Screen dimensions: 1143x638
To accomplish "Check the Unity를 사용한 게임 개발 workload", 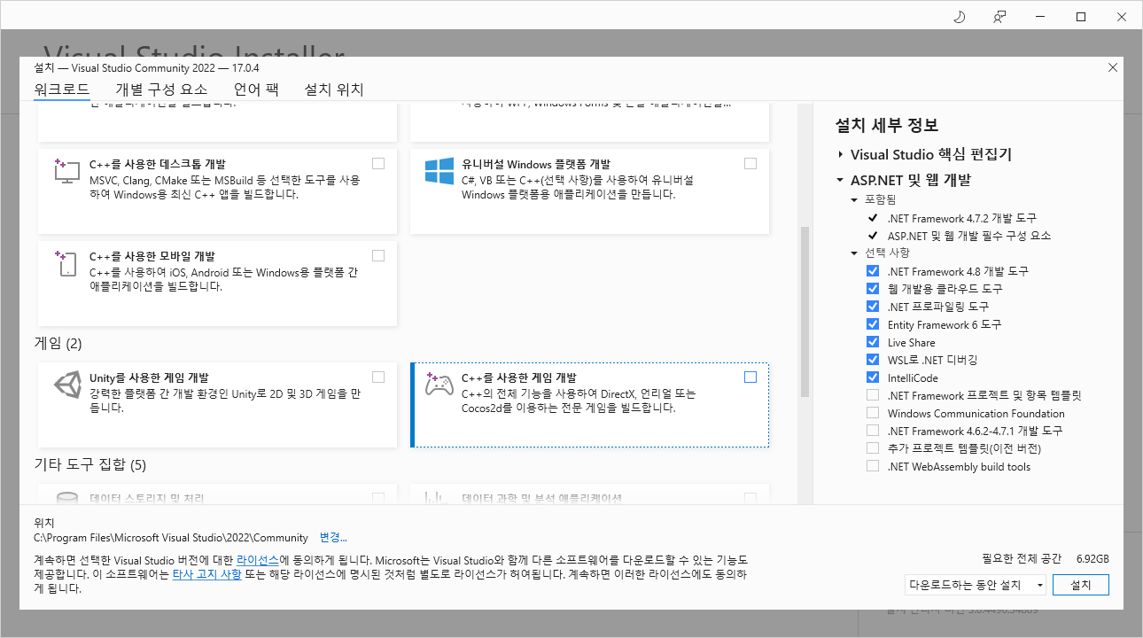I will click(x=378, y=377).
